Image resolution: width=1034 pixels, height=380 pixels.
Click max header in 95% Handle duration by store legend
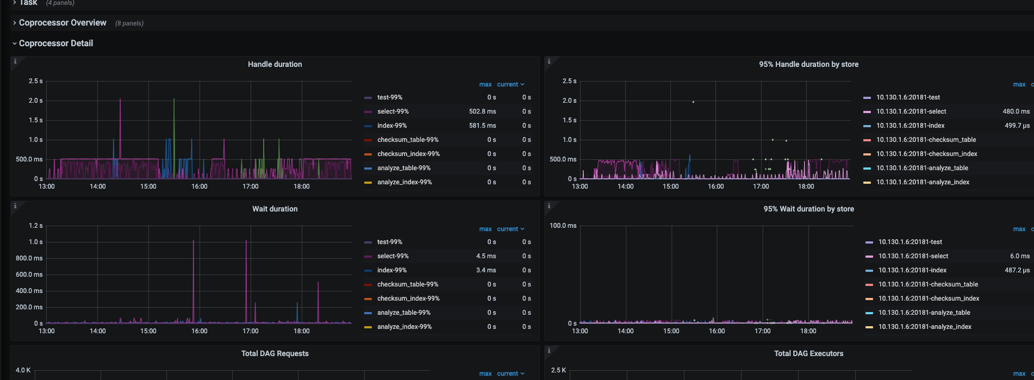(1019, 84)
